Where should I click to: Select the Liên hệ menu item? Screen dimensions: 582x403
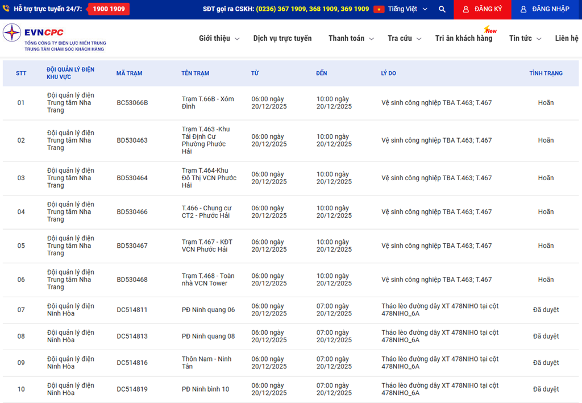tap(566, 38)
